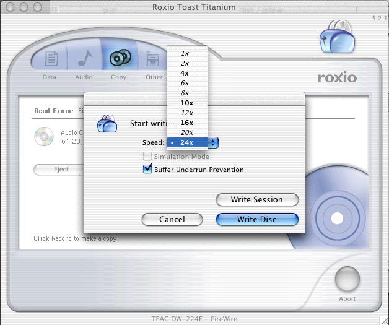Click the Roxio Toast Titanium title

click(194, 7)
